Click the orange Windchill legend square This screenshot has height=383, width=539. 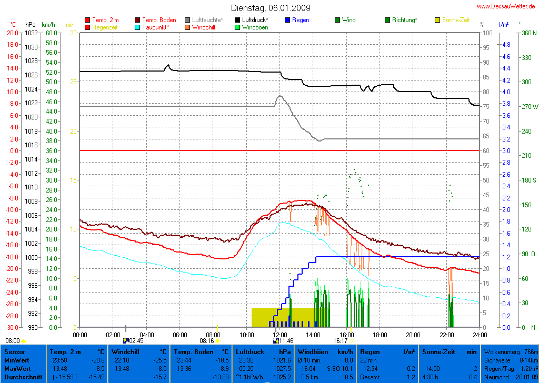point(187,27)
